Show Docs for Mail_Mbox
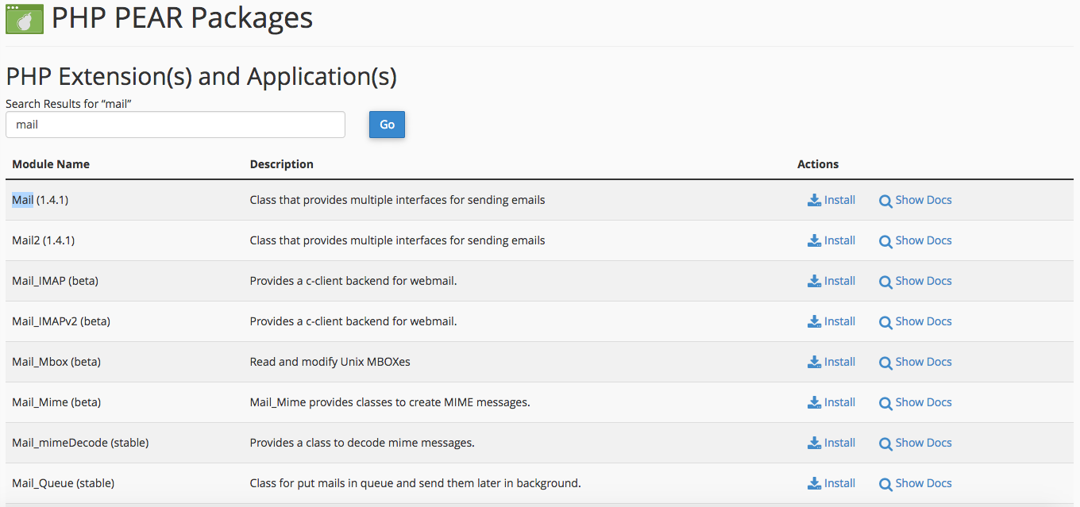This screenshot has width=1080, height=507. [916, 362]
